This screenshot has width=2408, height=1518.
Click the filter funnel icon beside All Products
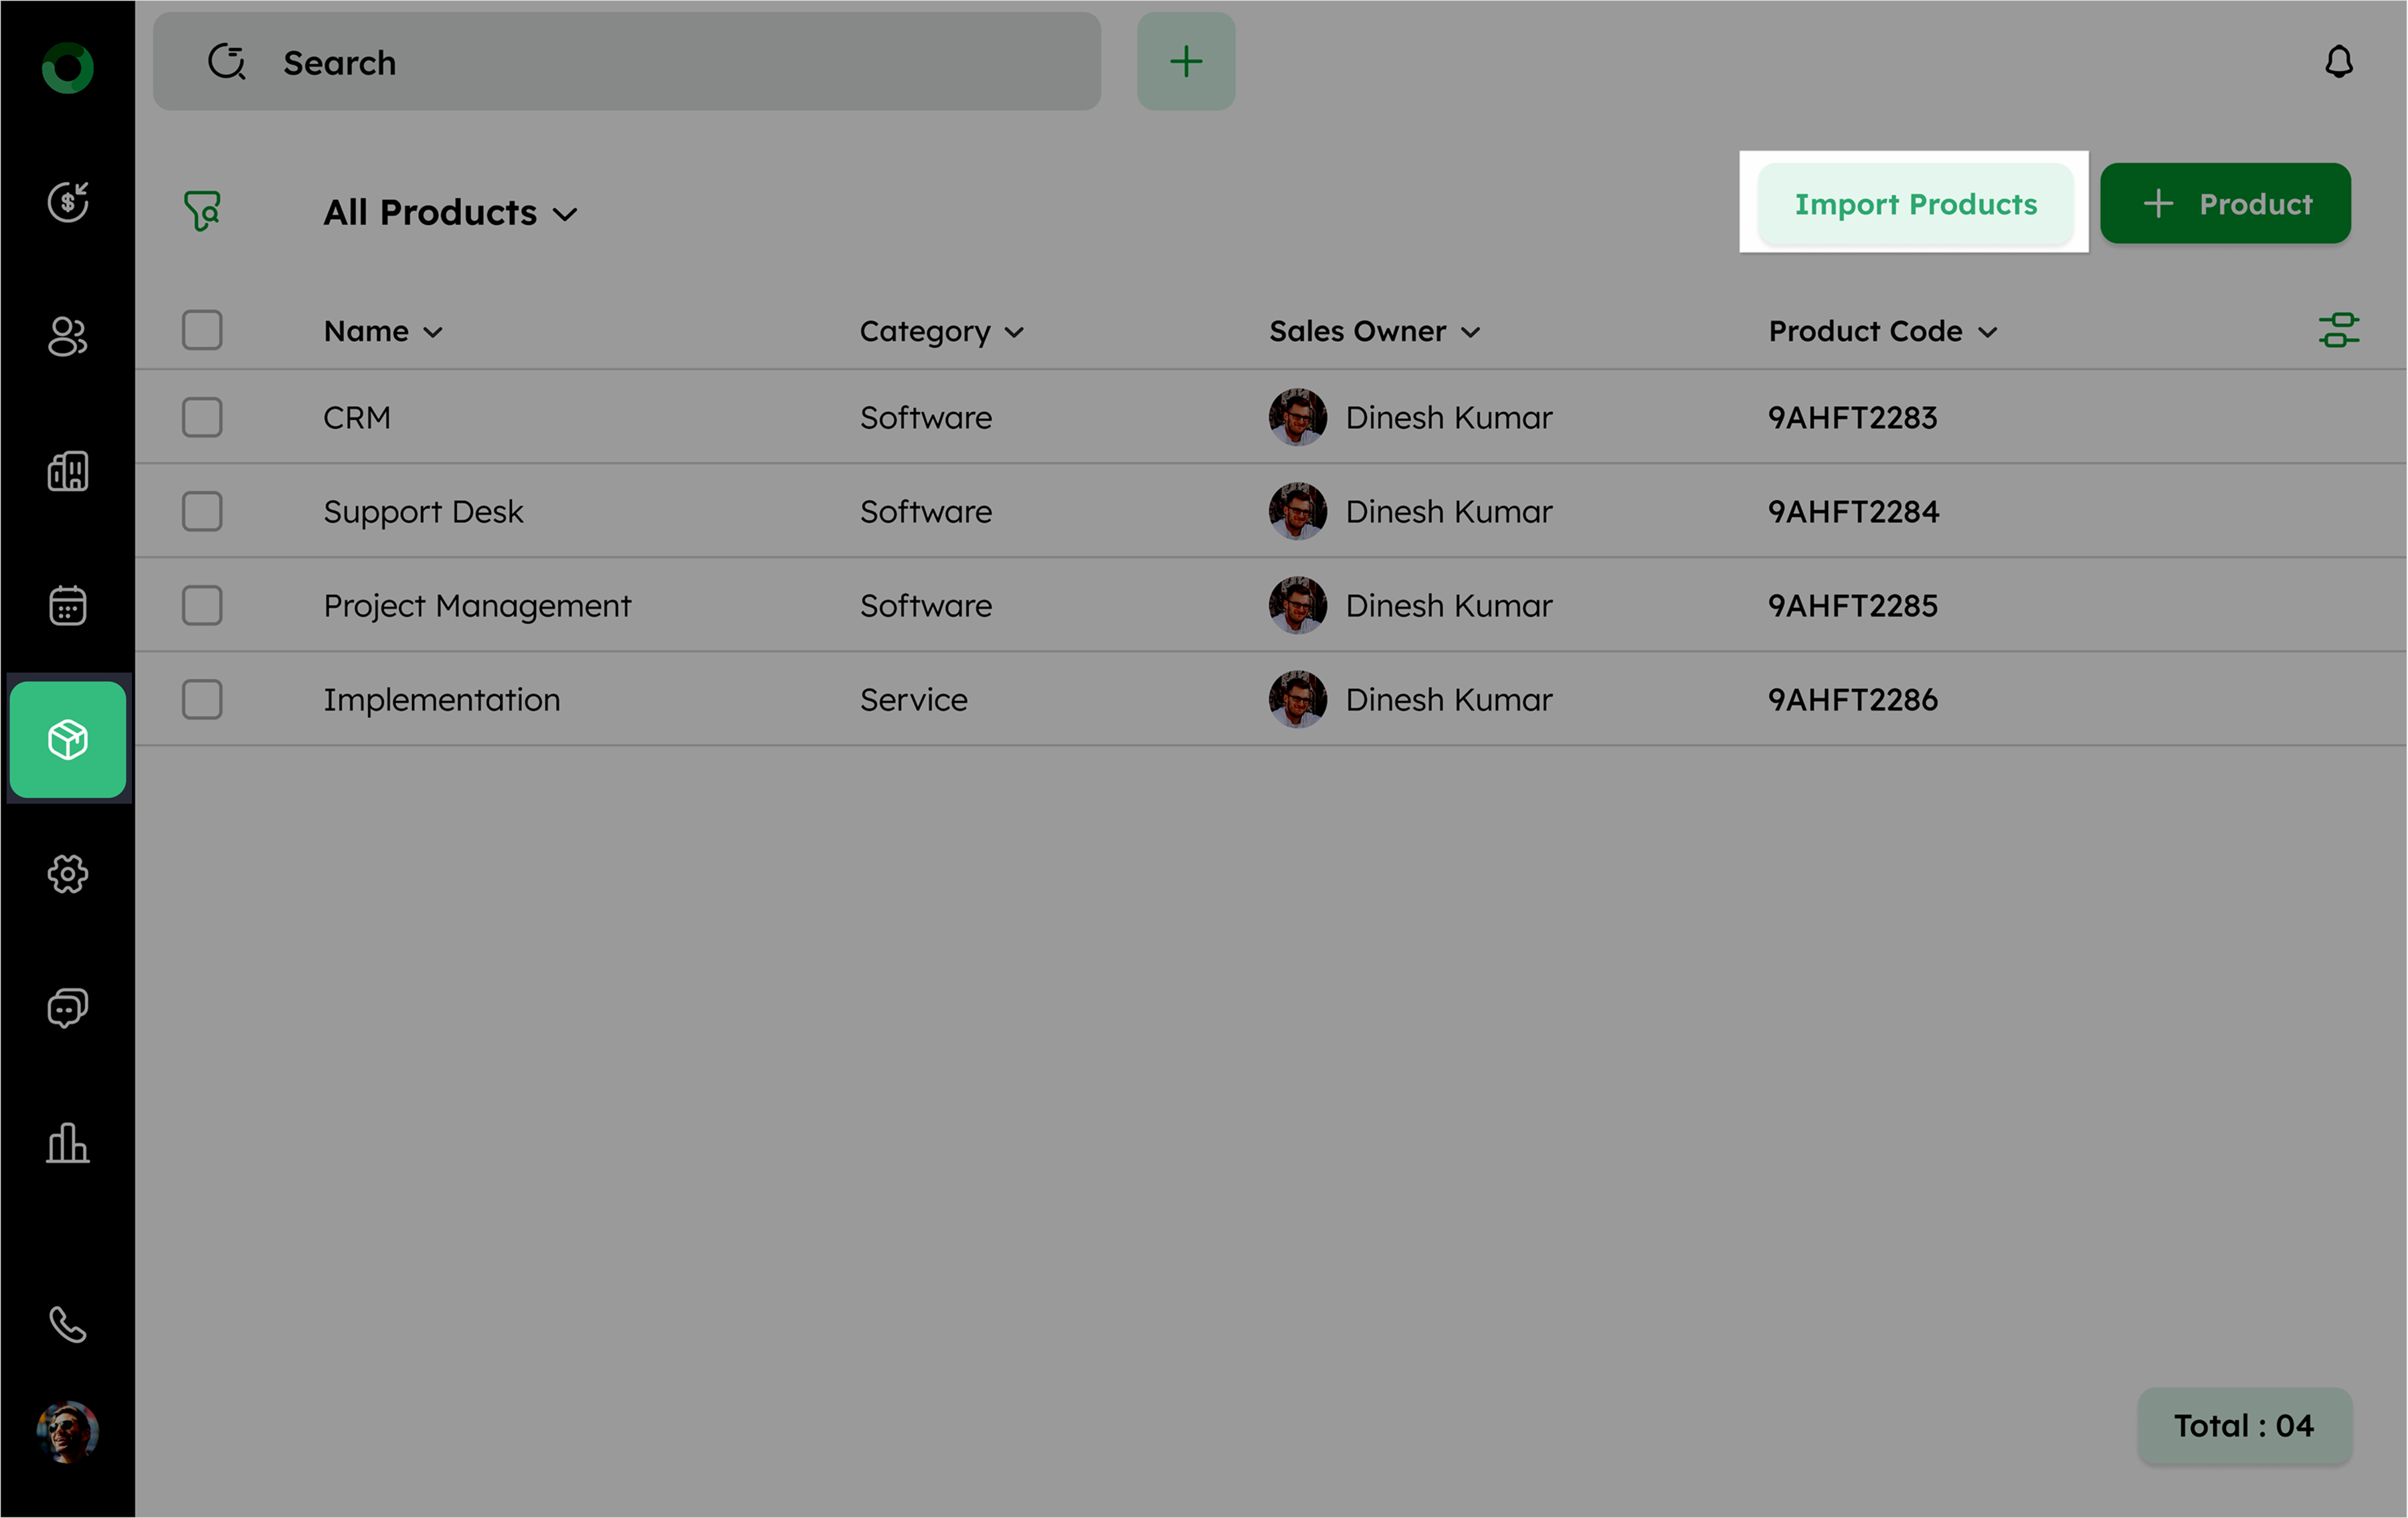(x=202, y=211)
